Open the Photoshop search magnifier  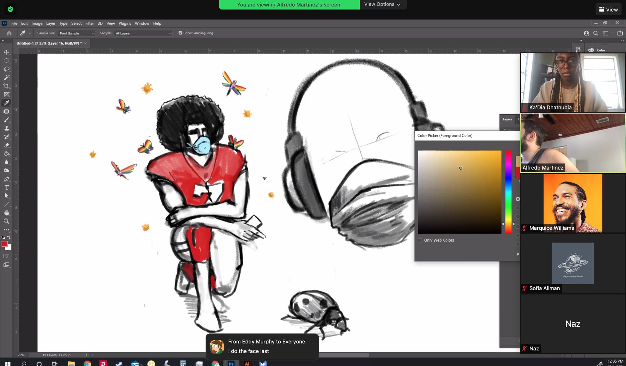[x=595, y=33]
